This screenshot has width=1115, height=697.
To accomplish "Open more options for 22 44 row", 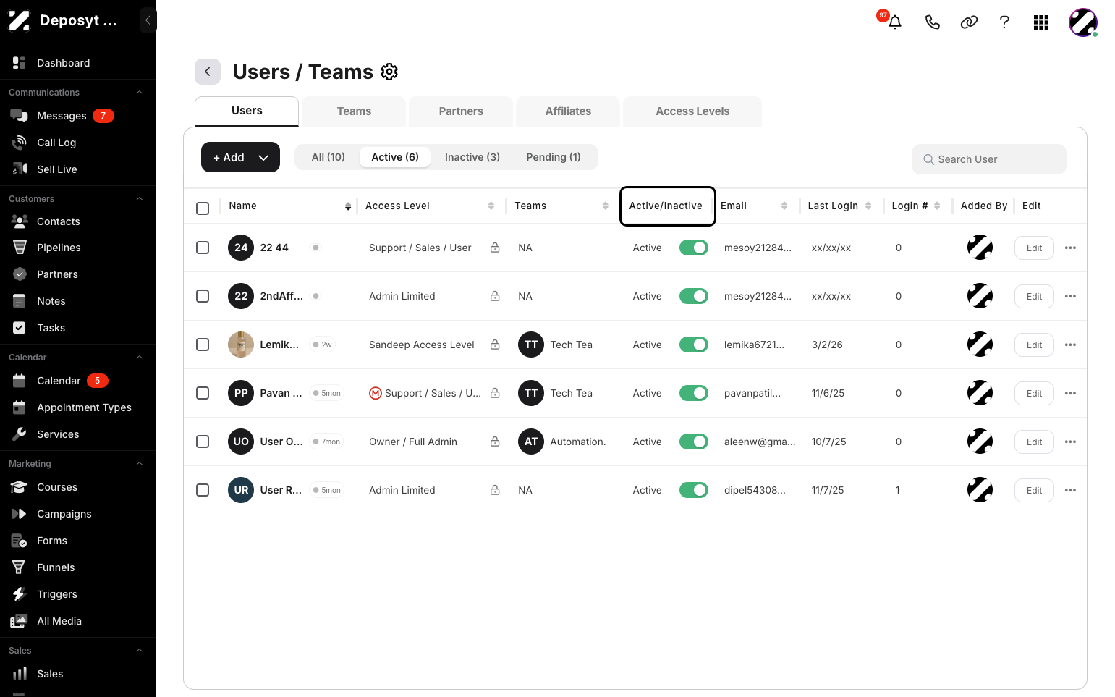I will point(1071,248).
